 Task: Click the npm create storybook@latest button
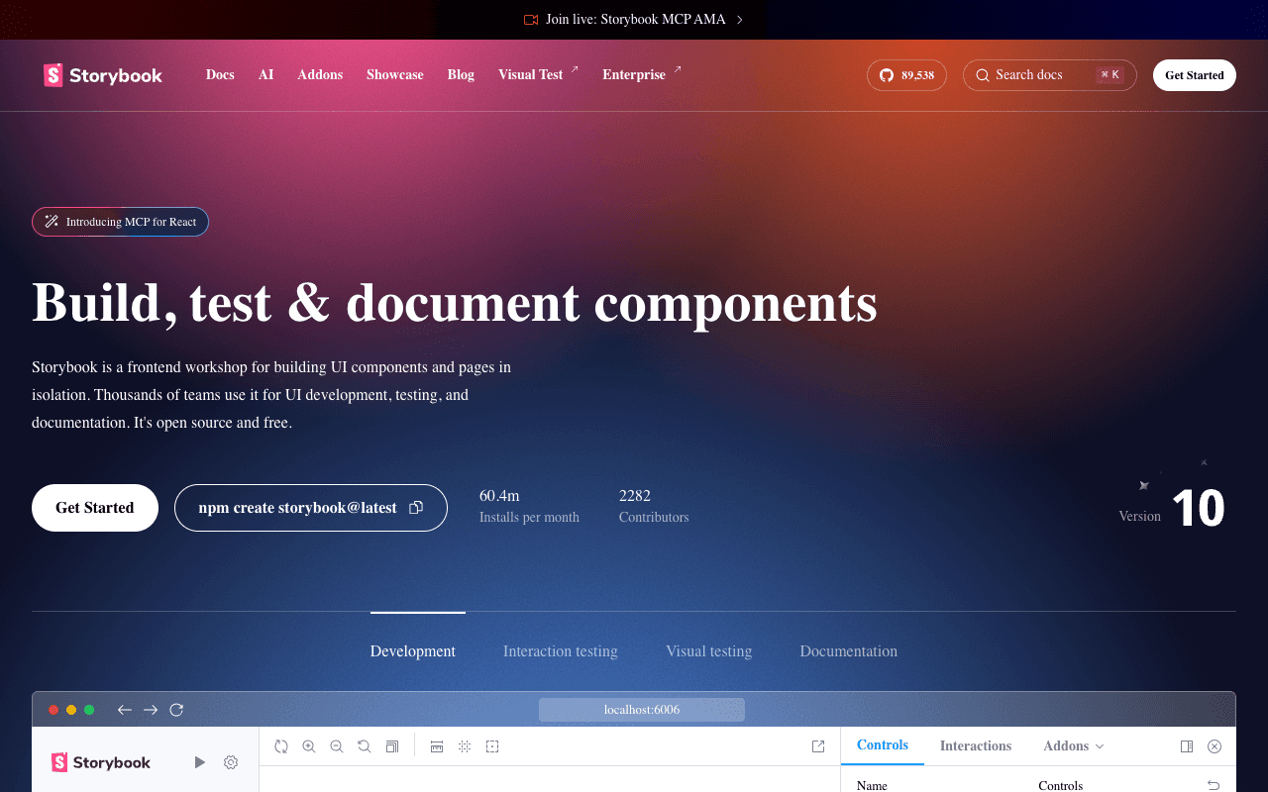(311, 508)
